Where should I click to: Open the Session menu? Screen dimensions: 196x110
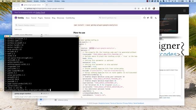29,1
